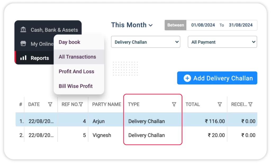Select Day book from the Reports submenu
Image resolution: width=271 pixels, height=163 pixels.
click(x=69, y=42)
